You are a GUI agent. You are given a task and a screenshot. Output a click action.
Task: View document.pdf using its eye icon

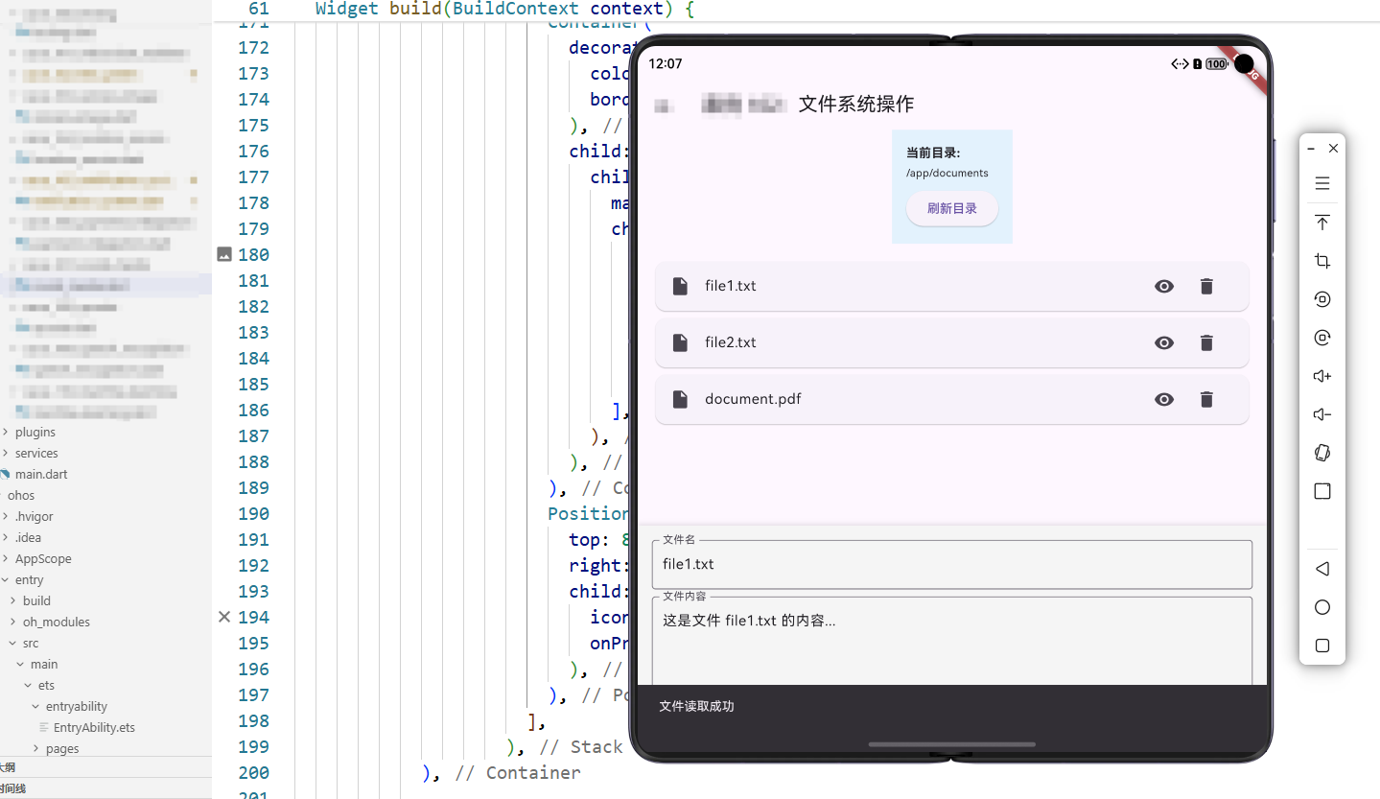pyautogui.click(x=1164, y=399)
